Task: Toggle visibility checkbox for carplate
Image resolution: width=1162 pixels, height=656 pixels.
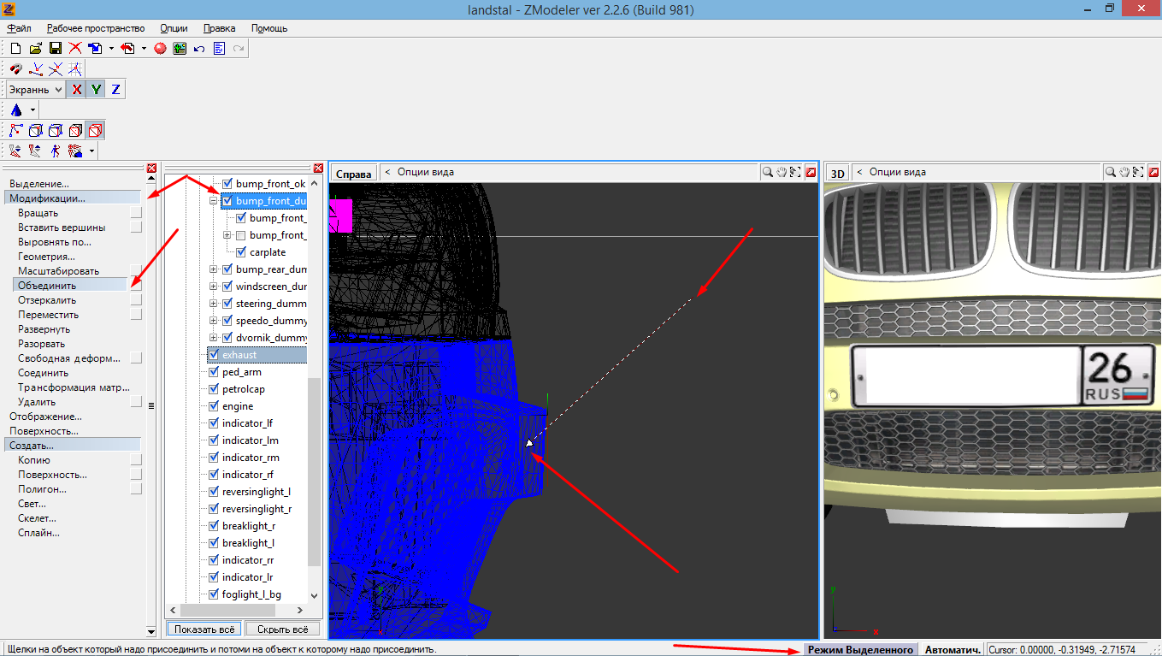Action: (x=241, y=252)
